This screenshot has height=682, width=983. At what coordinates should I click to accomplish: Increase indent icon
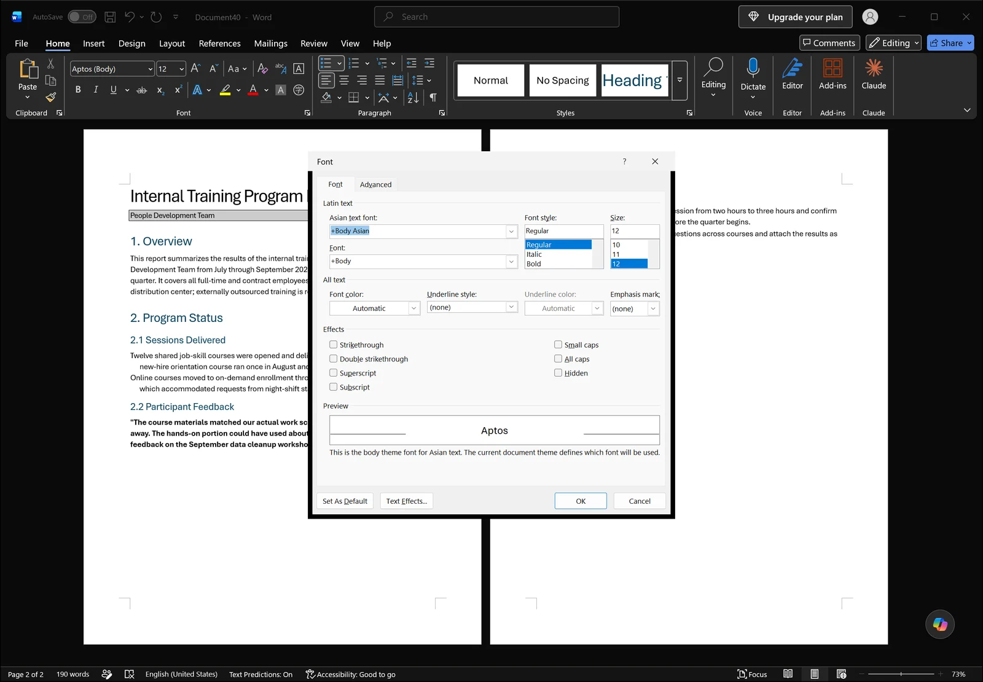click(x=429, y=63)
